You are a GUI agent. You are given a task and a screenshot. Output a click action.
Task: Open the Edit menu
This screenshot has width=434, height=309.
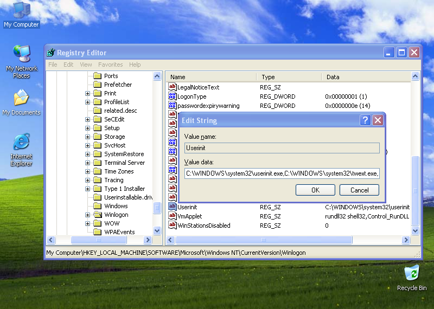68,65
